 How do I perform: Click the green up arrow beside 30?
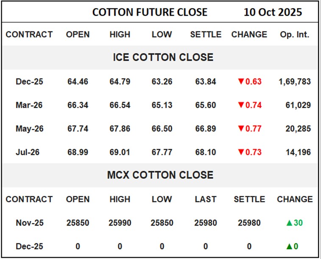coord(289,223)
